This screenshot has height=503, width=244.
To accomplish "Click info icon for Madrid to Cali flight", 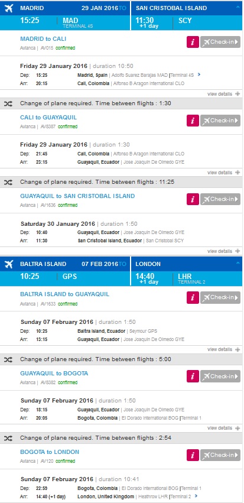I will 193,42.
